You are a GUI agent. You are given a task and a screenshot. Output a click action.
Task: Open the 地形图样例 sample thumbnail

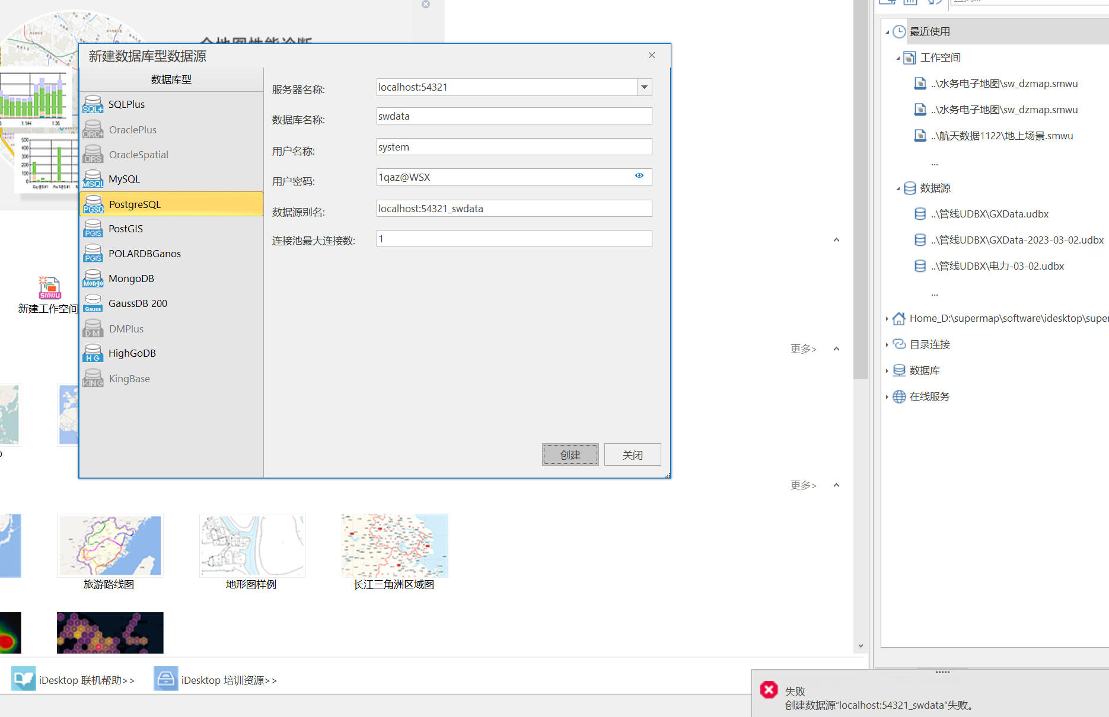point(252,546)
